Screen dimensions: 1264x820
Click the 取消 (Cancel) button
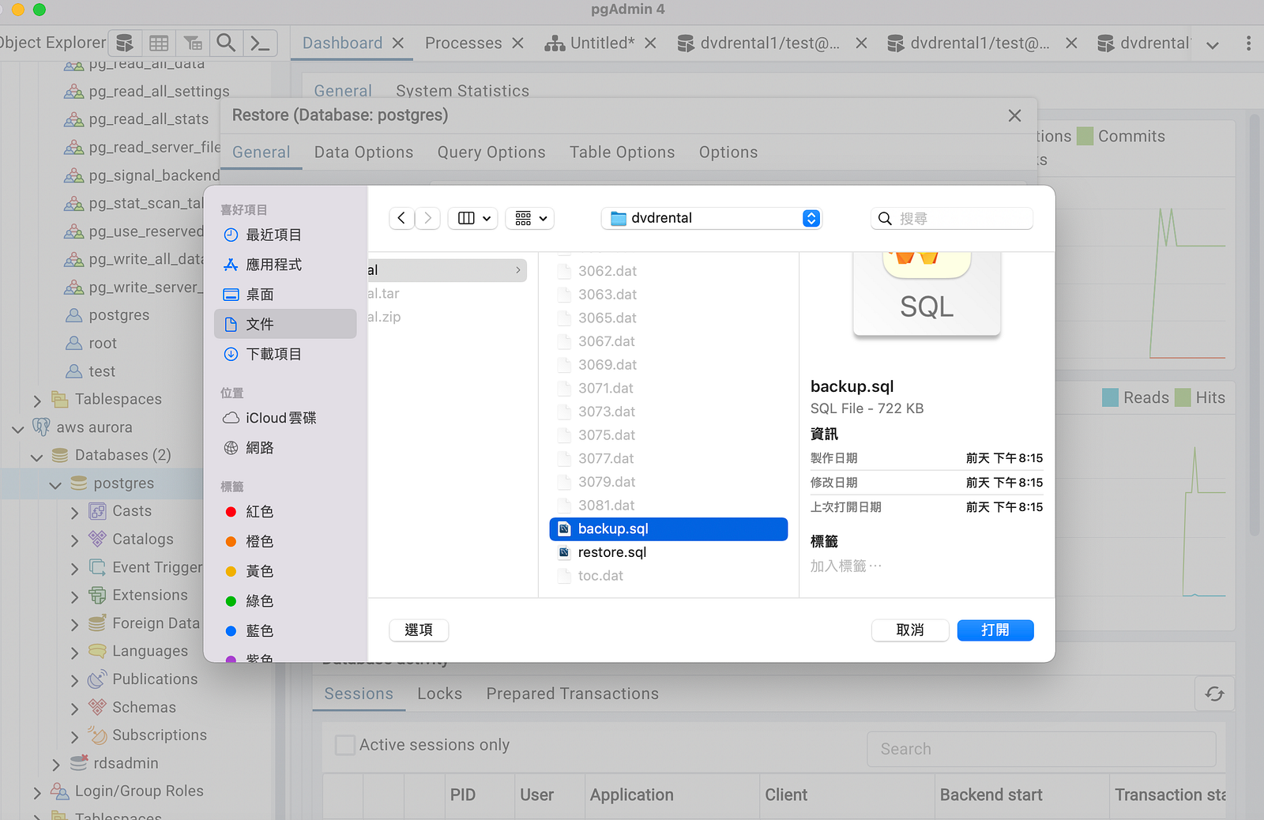pyautogui.click(x=910, y=630)
